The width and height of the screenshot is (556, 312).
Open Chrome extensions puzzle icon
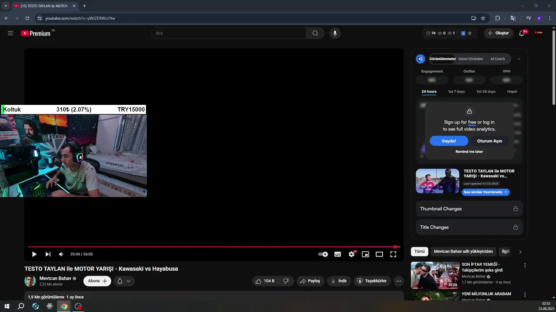click(498, 18)
